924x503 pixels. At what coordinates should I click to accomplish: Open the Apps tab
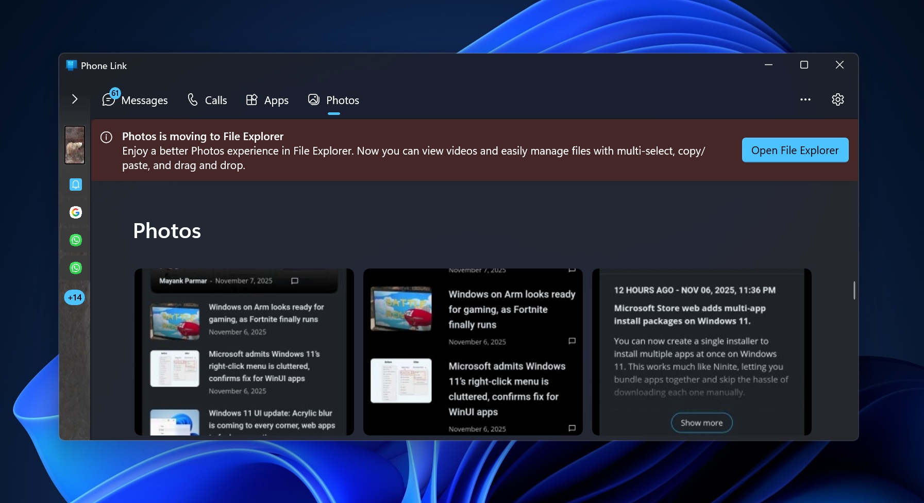tap(267, 100)
